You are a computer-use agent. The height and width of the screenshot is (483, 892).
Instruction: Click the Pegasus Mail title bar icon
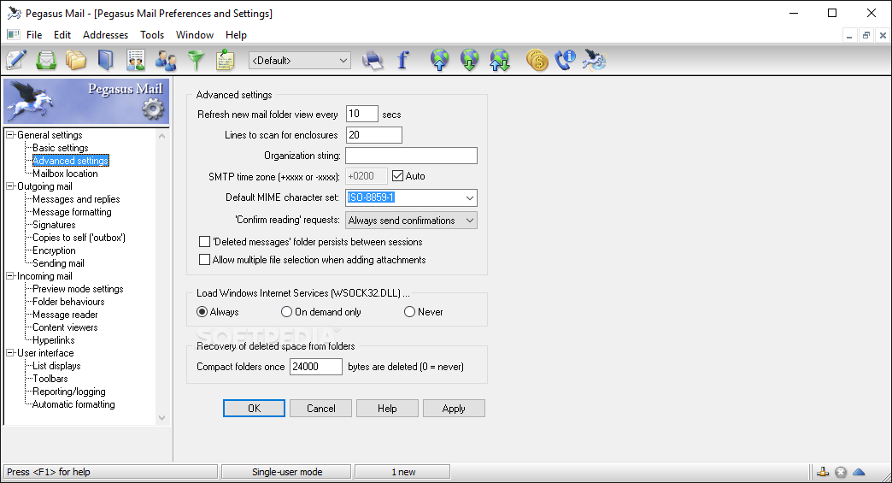click(15, 13)
